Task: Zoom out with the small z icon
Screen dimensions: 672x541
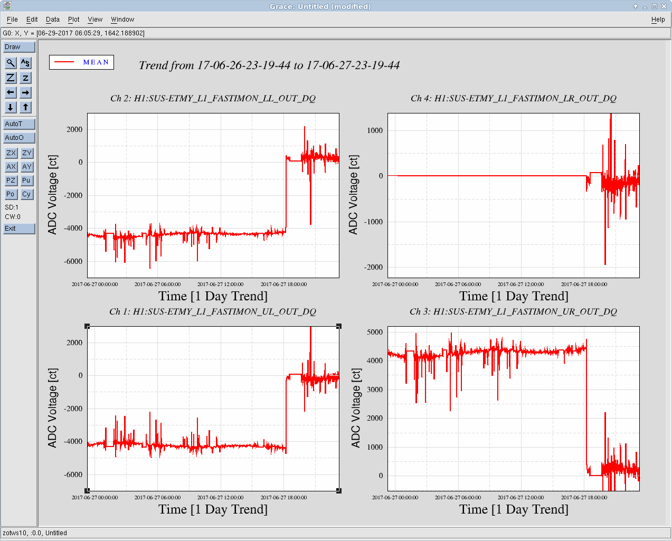Action: (x=25, y=78)
